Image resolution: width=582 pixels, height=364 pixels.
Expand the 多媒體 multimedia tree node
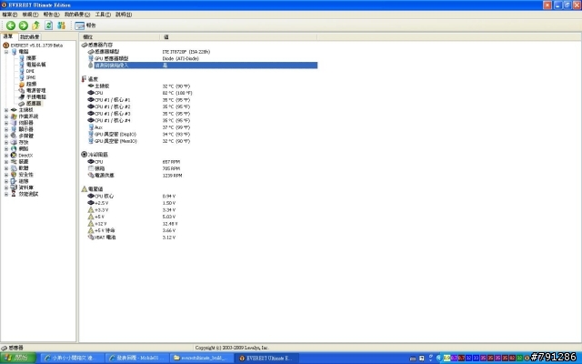6,136
